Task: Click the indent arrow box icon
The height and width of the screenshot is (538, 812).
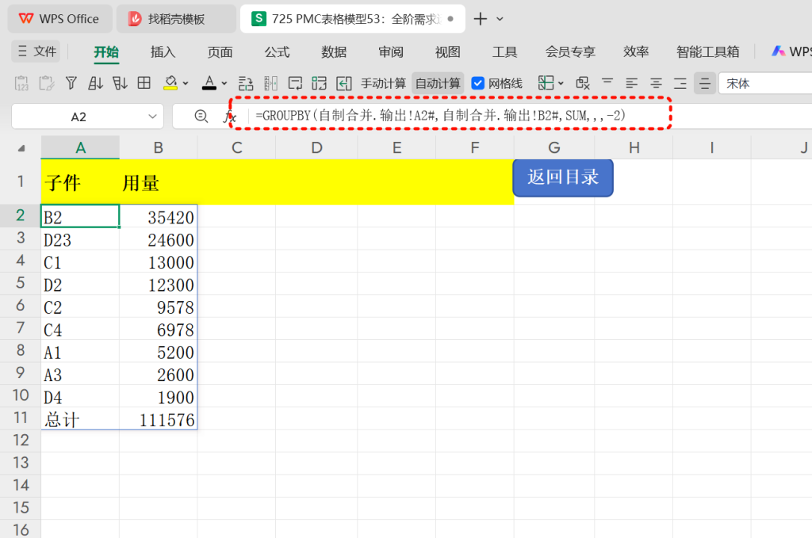Action: click(x=344, y=83)
